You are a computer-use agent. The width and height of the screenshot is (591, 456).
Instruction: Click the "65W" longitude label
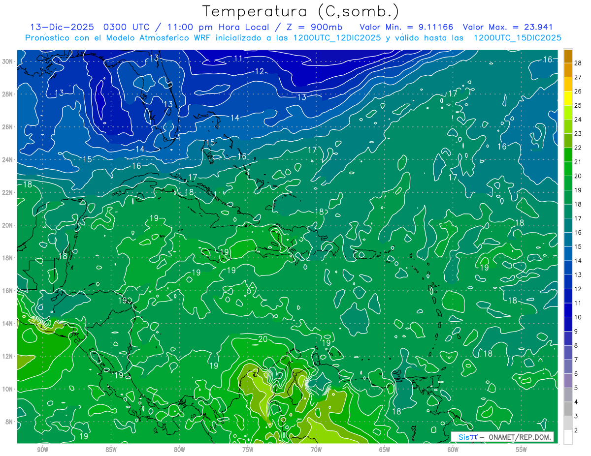385,450
